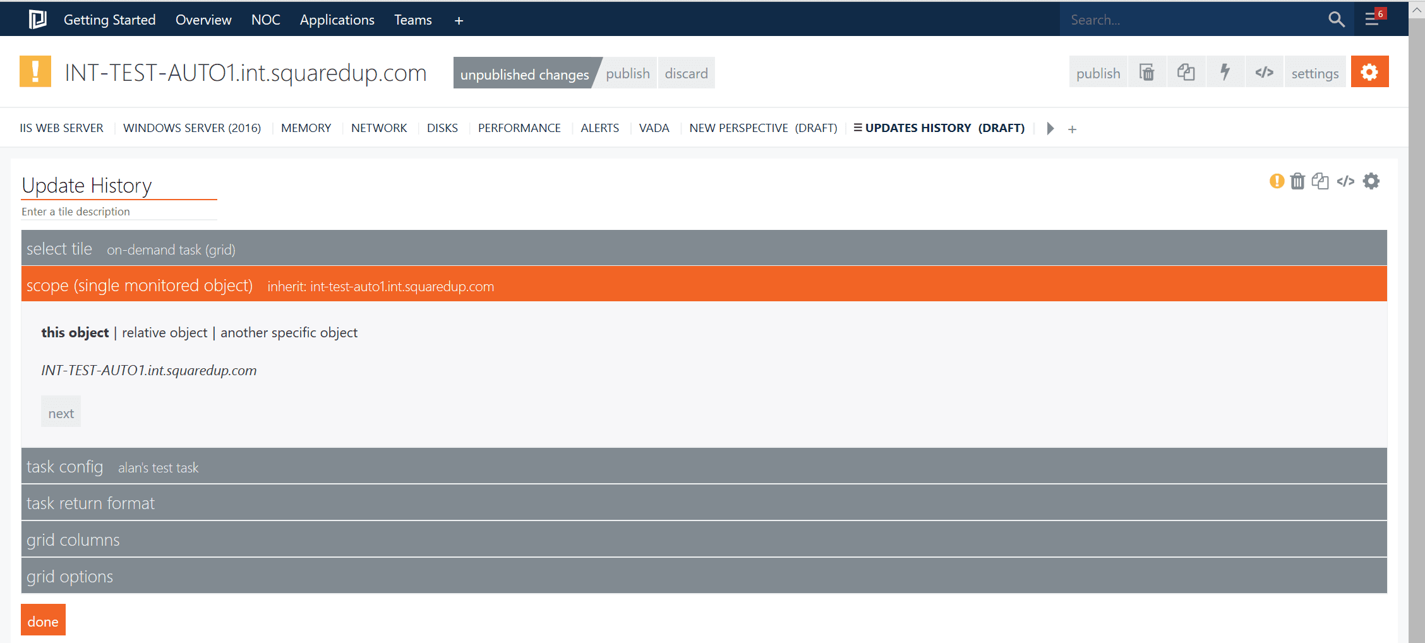Viewport: 1425px width, 643px height.
Task: Open tile JSON code editor icon
Action: tap(1345, 182)
